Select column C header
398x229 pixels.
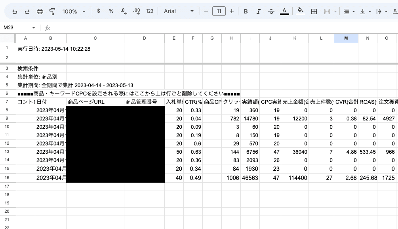point(95,38)
